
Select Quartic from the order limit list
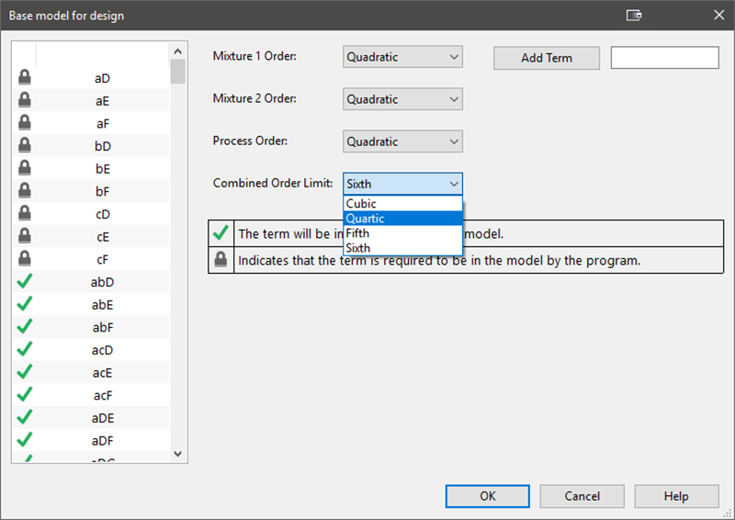[x=402, y=219]
